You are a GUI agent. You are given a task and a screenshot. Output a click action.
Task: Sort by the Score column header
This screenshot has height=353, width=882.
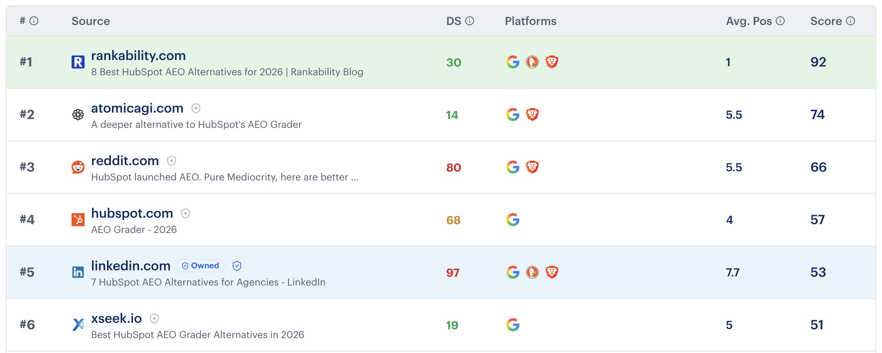(x=826, y=21)
